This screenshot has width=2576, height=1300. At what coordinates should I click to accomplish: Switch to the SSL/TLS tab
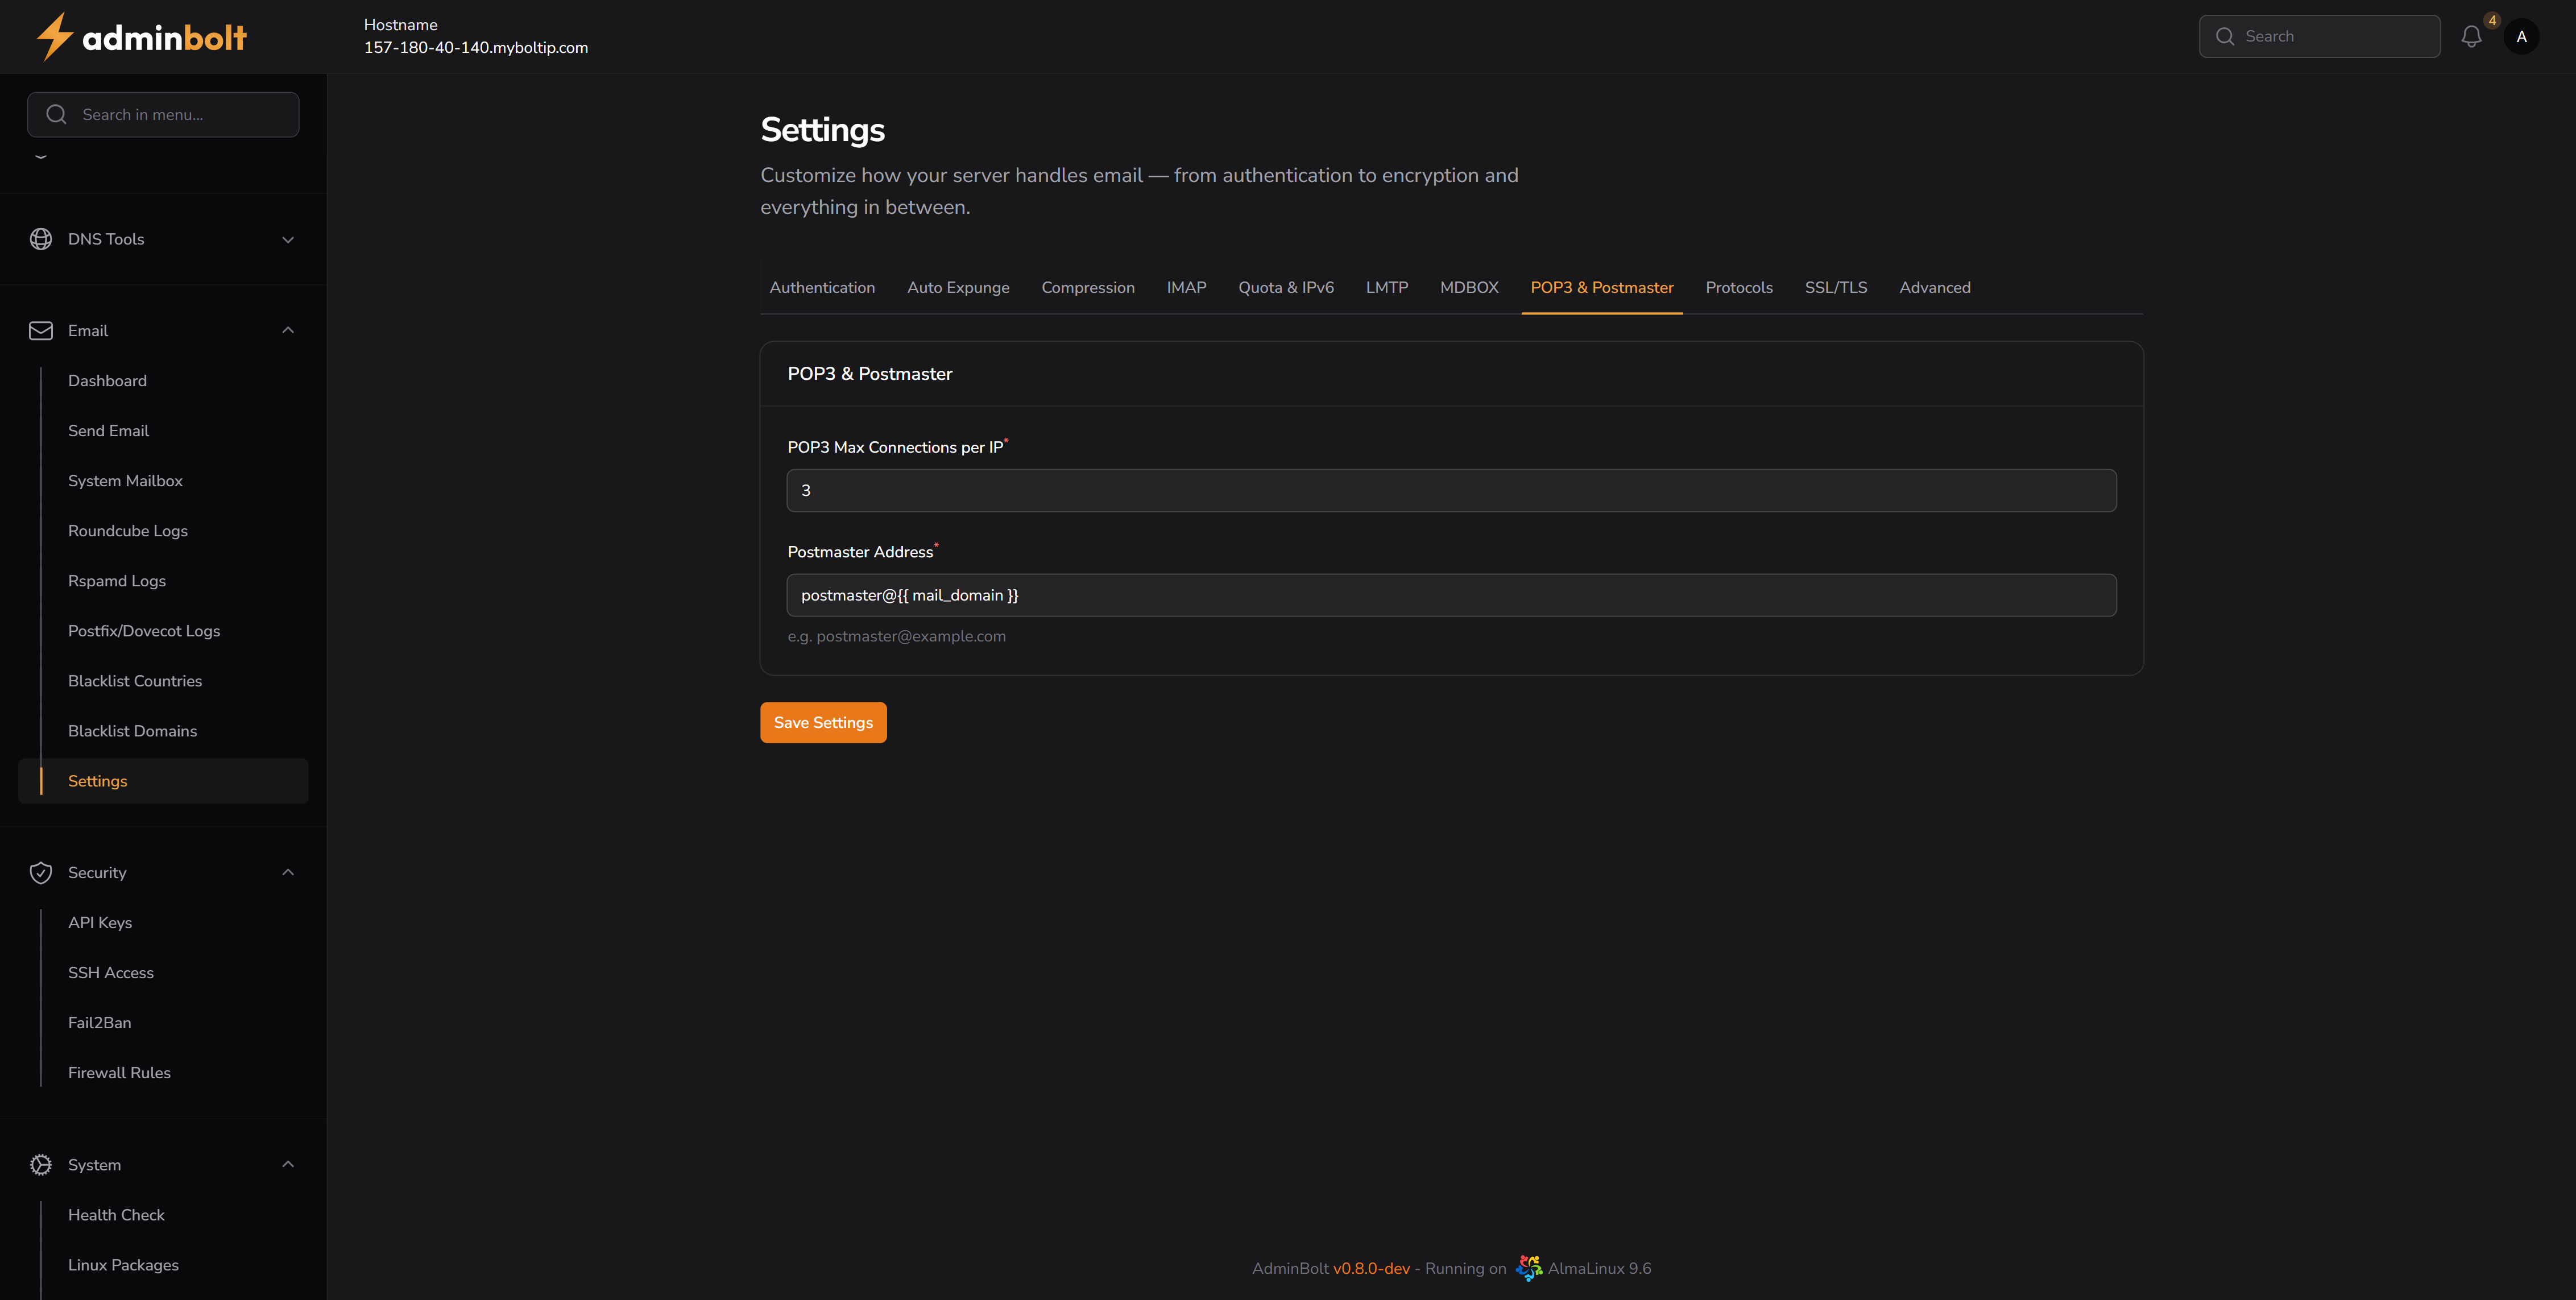click(1835, 288)
